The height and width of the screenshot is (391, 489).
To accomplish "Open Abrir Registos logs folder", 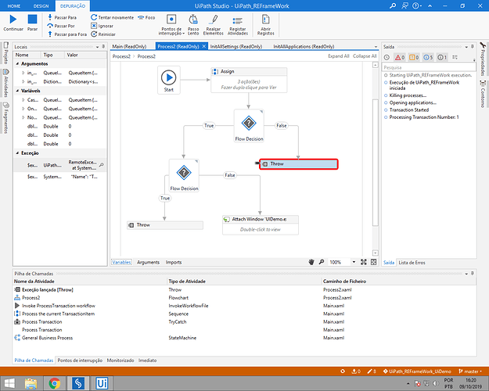I will (x=266, y=24).
